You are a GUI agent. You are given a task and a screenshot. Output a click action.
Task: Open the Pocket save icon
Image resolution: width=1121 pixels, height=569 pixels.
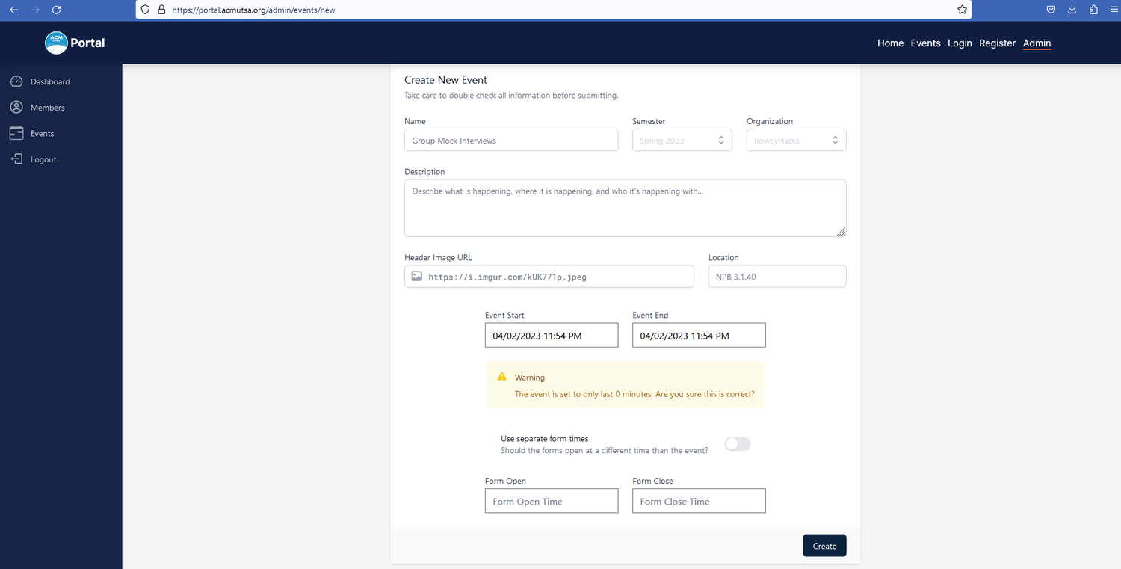click(x=1051, y=10)
